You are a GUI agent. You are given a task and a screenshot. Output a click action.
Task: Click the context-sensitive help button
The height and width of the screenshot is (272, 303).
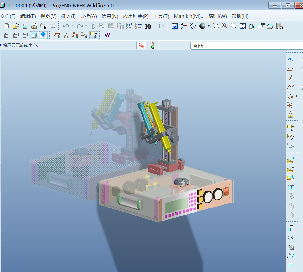coord(107,35)
